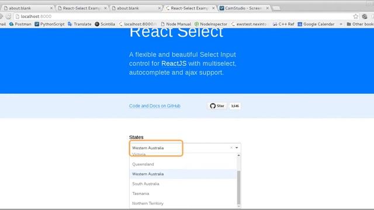This screenshot has width=374, height=210.
Task: Open the Node Manual bookmark
Action: [x=176, y=24]
